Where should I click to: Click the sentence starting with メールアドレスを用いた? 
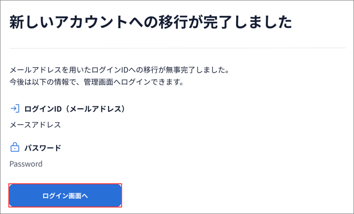(x=119, y=70)
